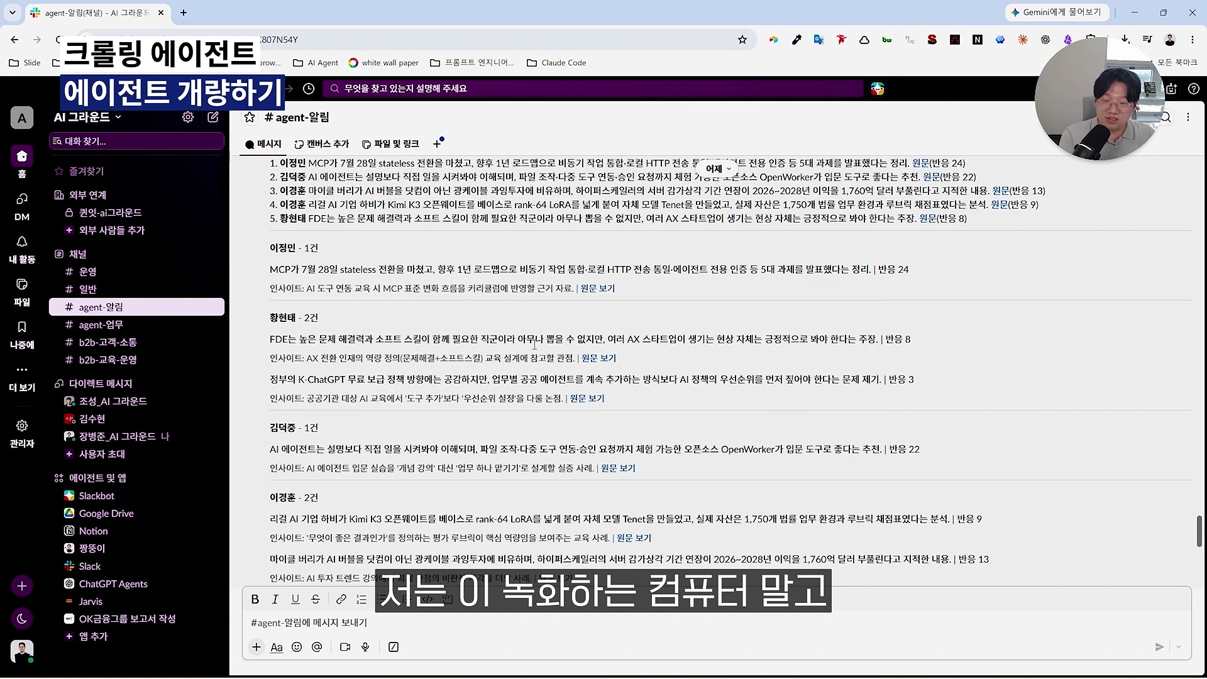Open 나중에 saved items bookmark
1207x679 pixels.
click(x=22, y=334)
